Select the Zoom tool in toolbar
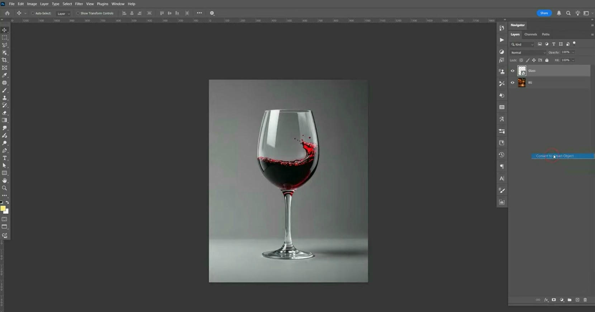The width and height of the screenshot is (595, 312). pos(5,188)
